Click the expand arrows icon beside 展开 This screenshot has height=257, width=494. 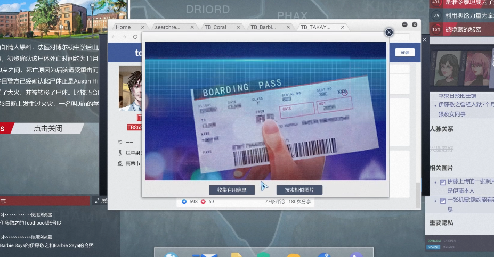pos(97,201)
